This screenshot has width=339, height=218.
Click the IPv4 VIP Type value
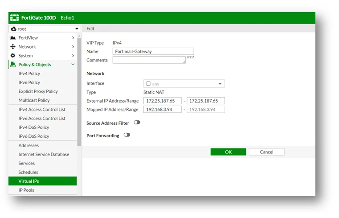click(x=117, y=43)
